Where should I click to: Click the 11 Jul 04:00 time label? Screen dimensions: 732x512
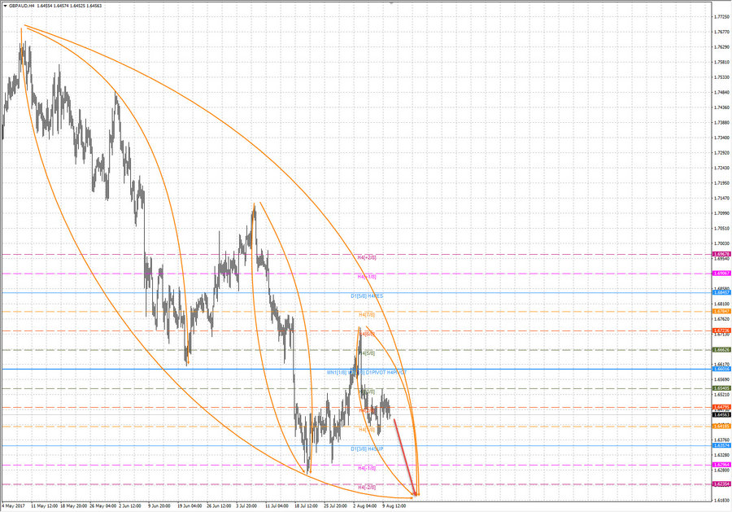pos(277,505)
